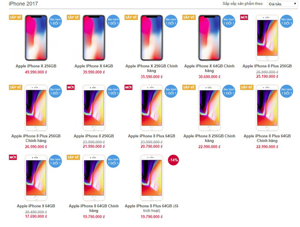This screenshot has width=300, height=227.
Task: Click iPhone 8 64GB phone image
Action: [x=36, y=178]
